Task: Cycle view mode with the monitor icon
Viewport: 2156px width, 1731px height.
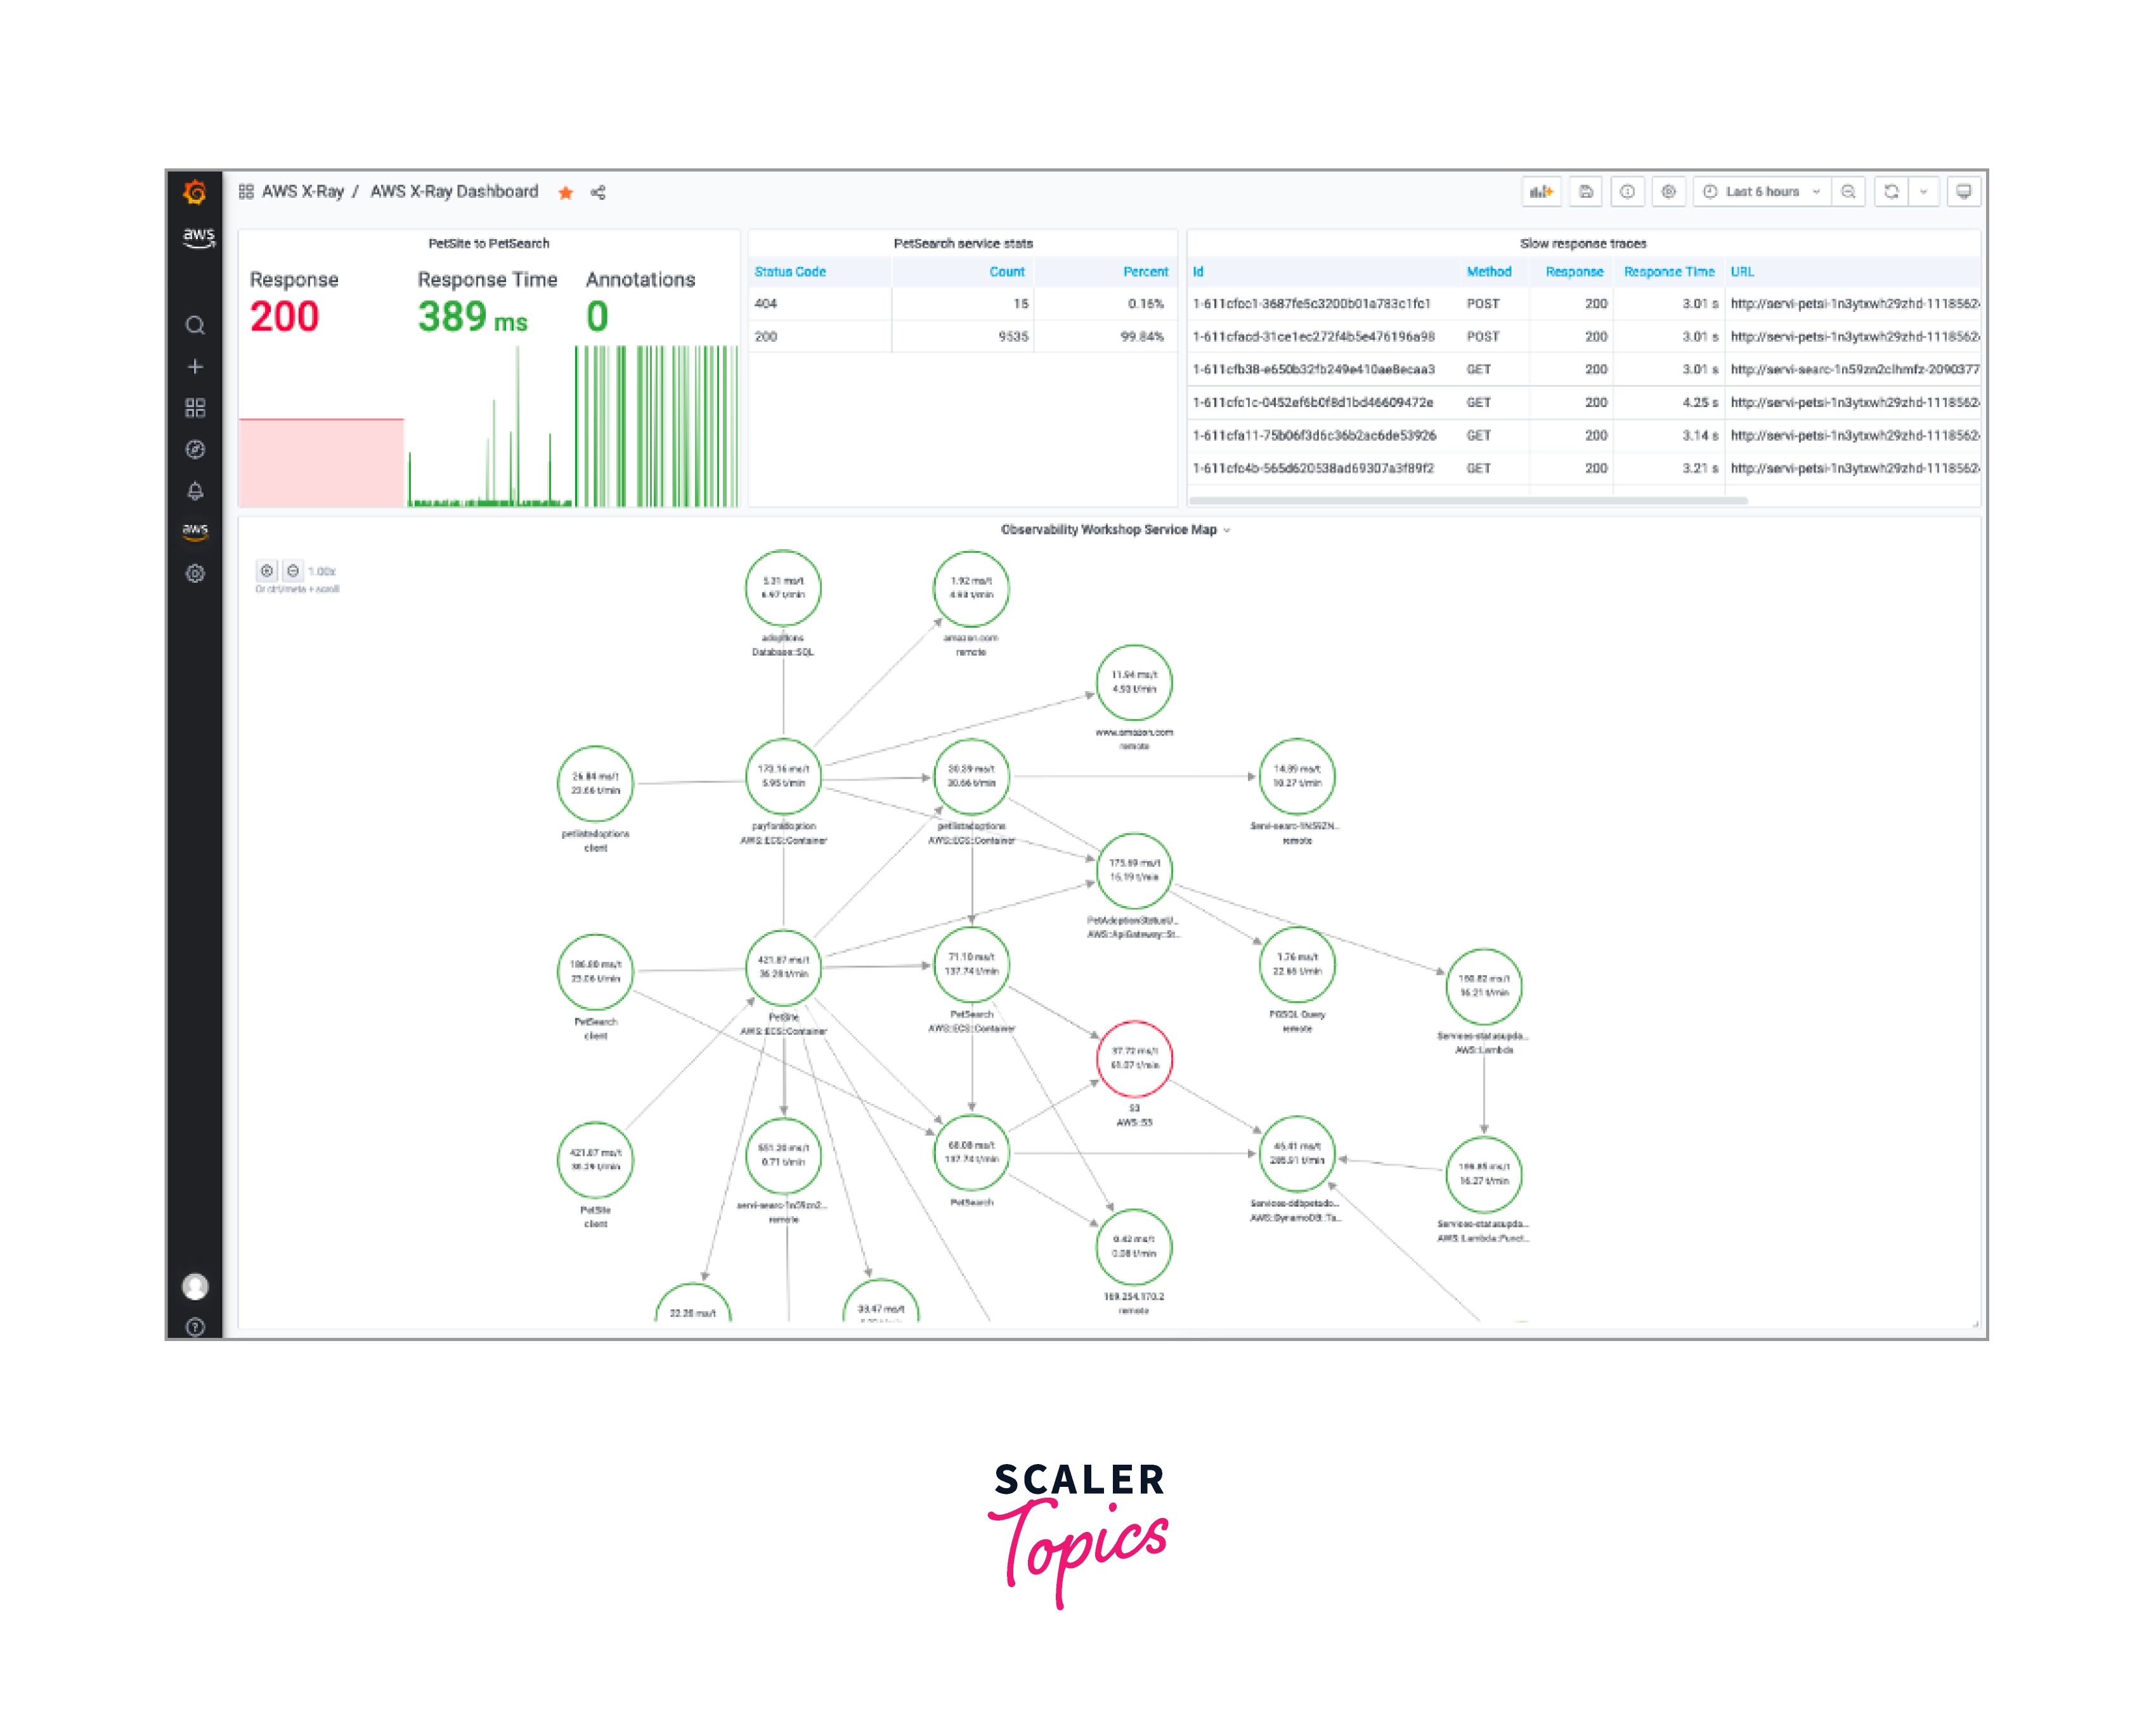Action: (1963, 192)
